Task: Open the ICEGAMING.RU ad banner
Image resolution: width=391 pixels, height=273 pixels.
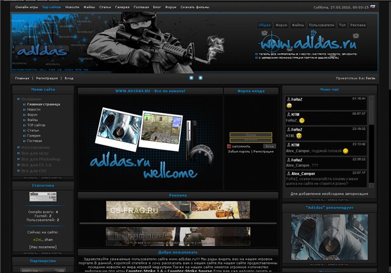Action: (178, 236)
